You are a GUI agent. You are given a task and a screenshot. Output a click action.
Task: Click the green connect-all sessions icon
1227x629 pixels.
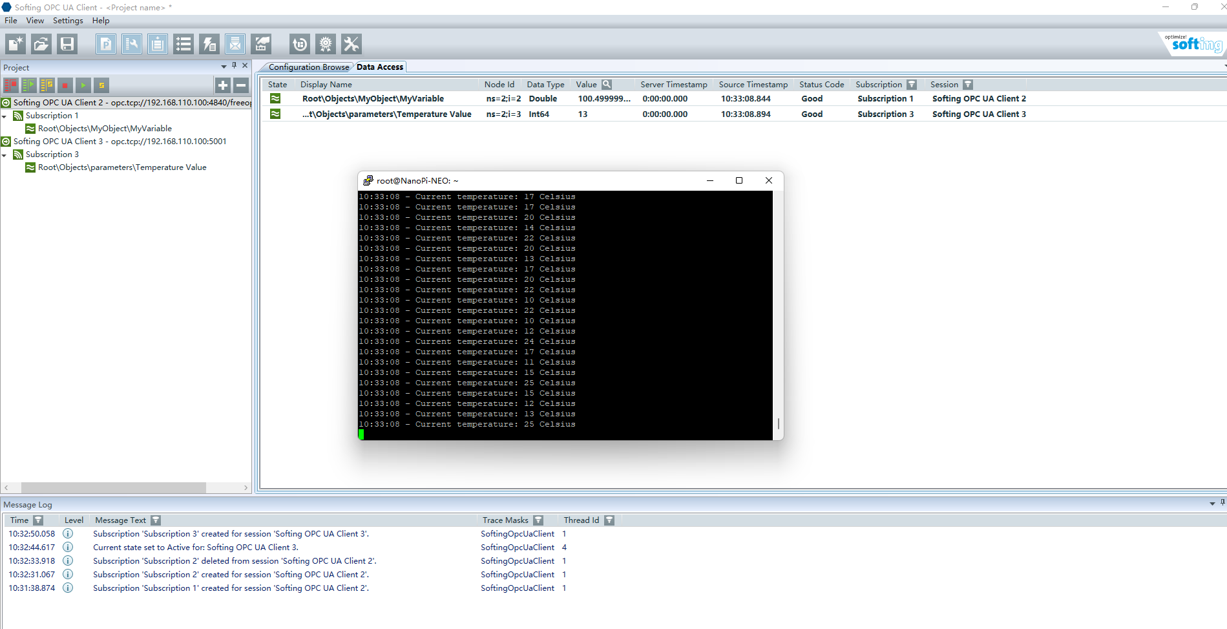coord(29,85)
